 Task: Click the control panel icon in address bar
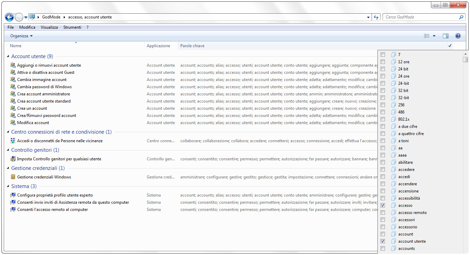(32, 17)
